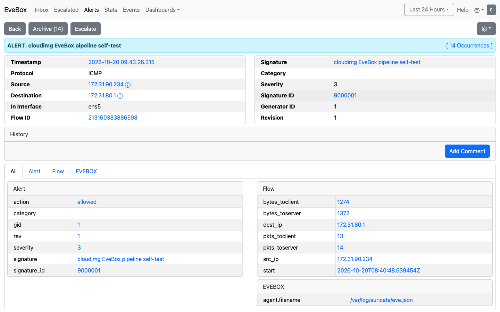Open the navbar settings gear menu
This screenshot has height=312, width=500.
[479, 10]
